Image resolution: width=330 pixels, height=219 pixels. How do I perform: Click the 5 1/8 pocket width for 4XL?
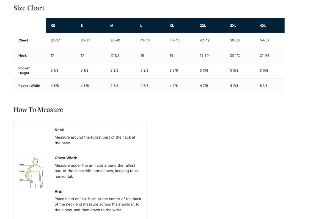[263, 86]
